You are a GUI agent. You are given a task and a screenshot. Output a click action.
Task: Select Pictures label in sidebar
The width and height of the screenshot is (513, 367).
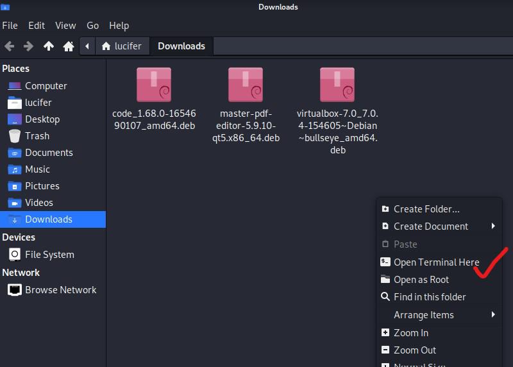pyautogui.click(x=42, y=186)
